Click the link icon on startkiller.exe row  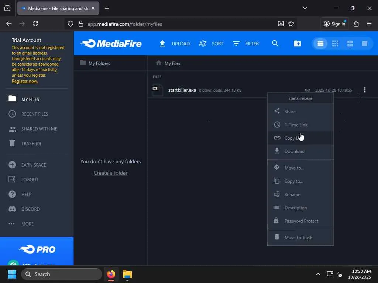307,90
